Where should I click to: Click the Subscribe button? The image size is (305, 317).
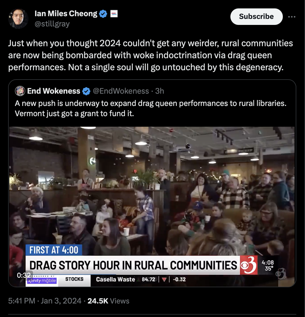click(x=256, y=17)
